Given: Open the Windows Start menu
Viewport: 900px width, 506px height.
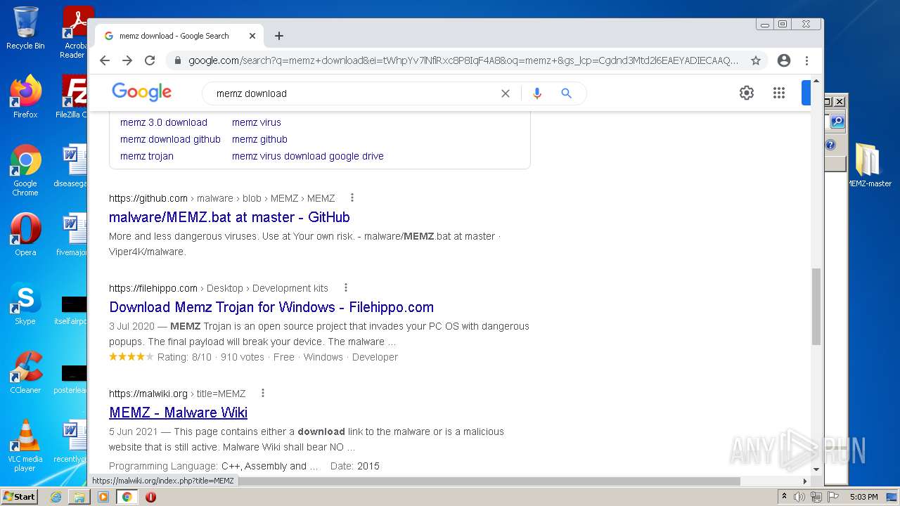Looking at the screenshot, I should [x=19, y=497].
